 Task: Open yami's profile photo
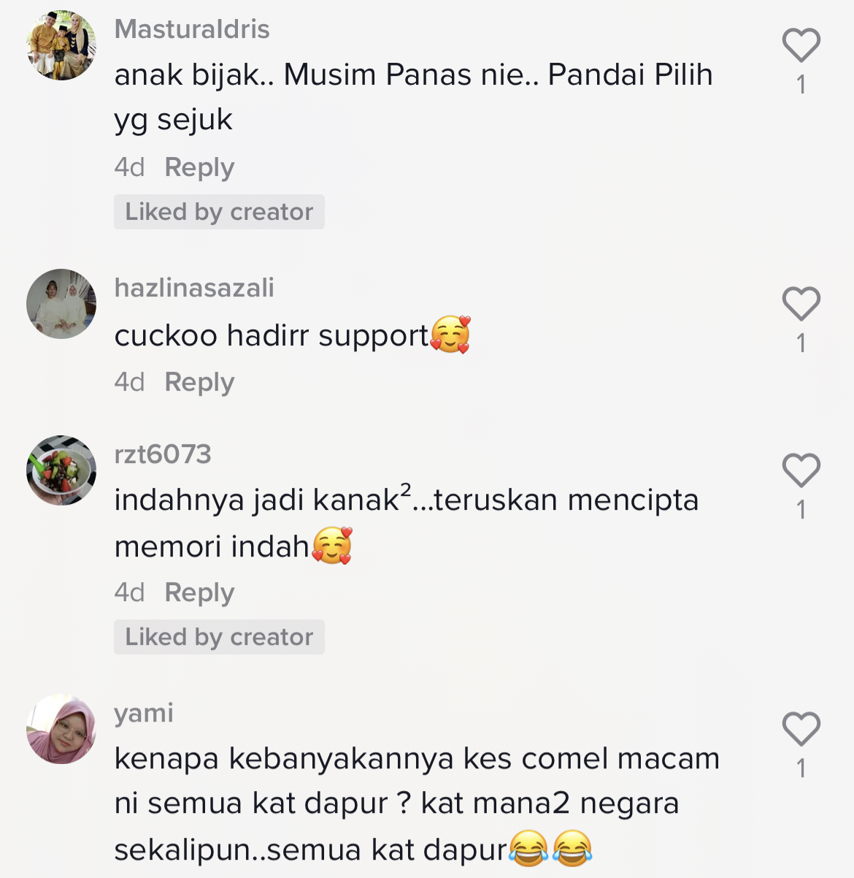click(61, 729)
